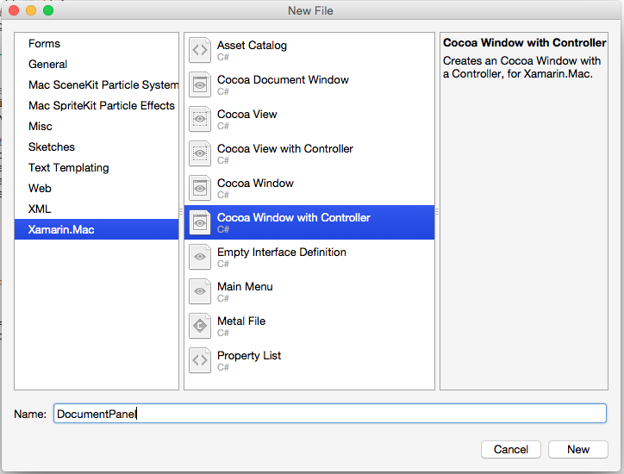Click the New button
624x474 pixels.
pyautogui.click(x=577, y=449)
